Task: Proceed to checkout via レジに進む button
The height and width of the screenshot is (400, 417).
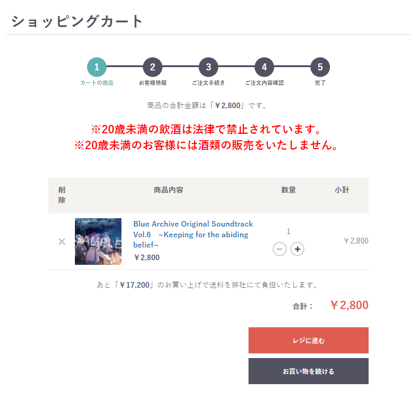Action: pos(309,340)
